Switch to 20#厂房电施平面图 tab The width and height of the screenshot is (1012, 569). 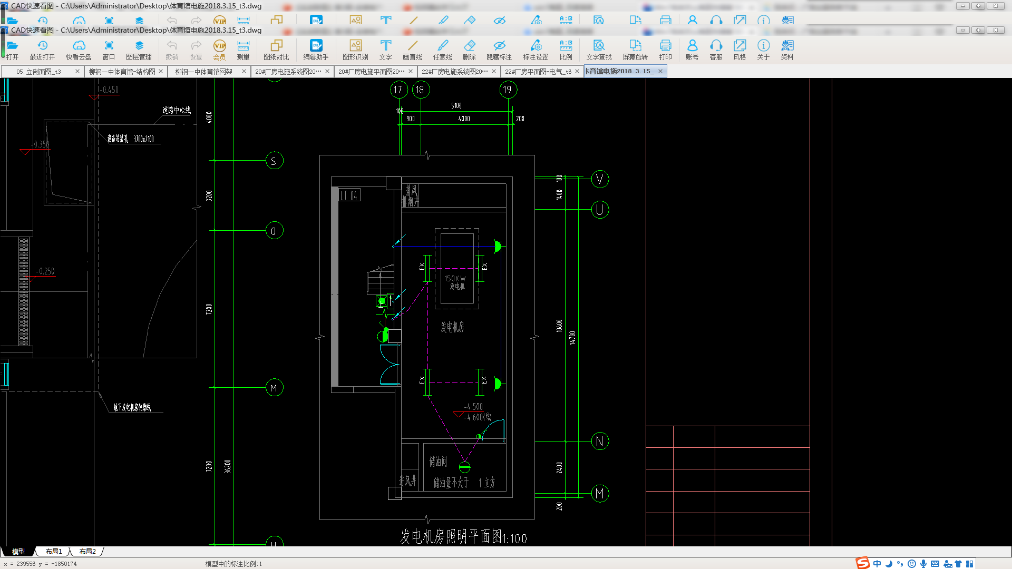click(371, 72)
